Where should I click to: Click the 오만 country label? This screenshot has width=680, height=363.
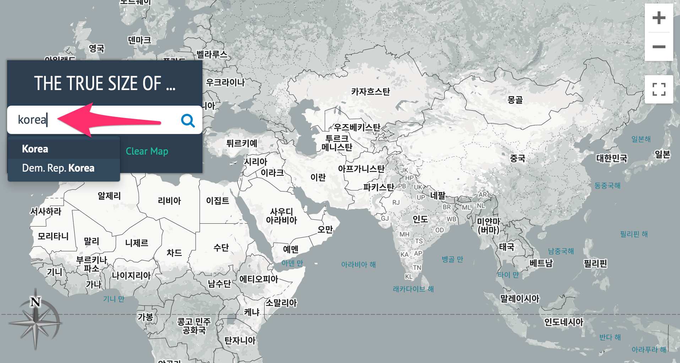pyautogui.click(x=325, y=229)
